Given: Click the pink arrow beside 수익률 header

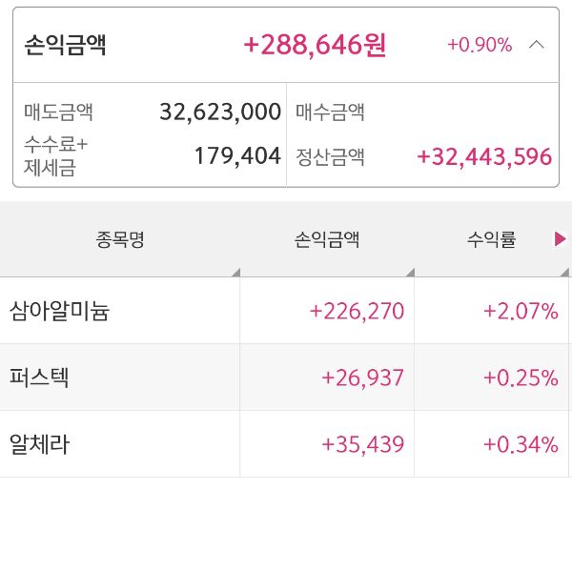Looking at the screenshot, I should tap(561, 239).
